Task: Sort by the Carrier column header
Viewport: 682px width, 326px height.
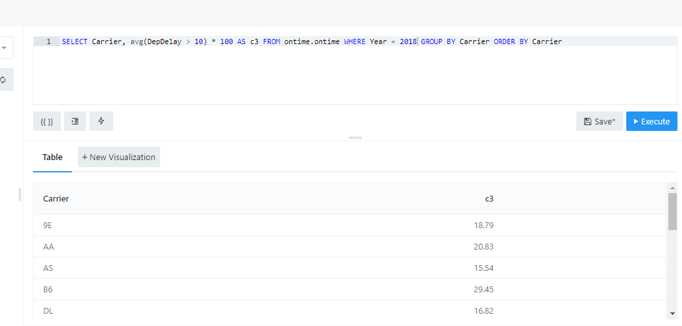Action: [56, 198]
